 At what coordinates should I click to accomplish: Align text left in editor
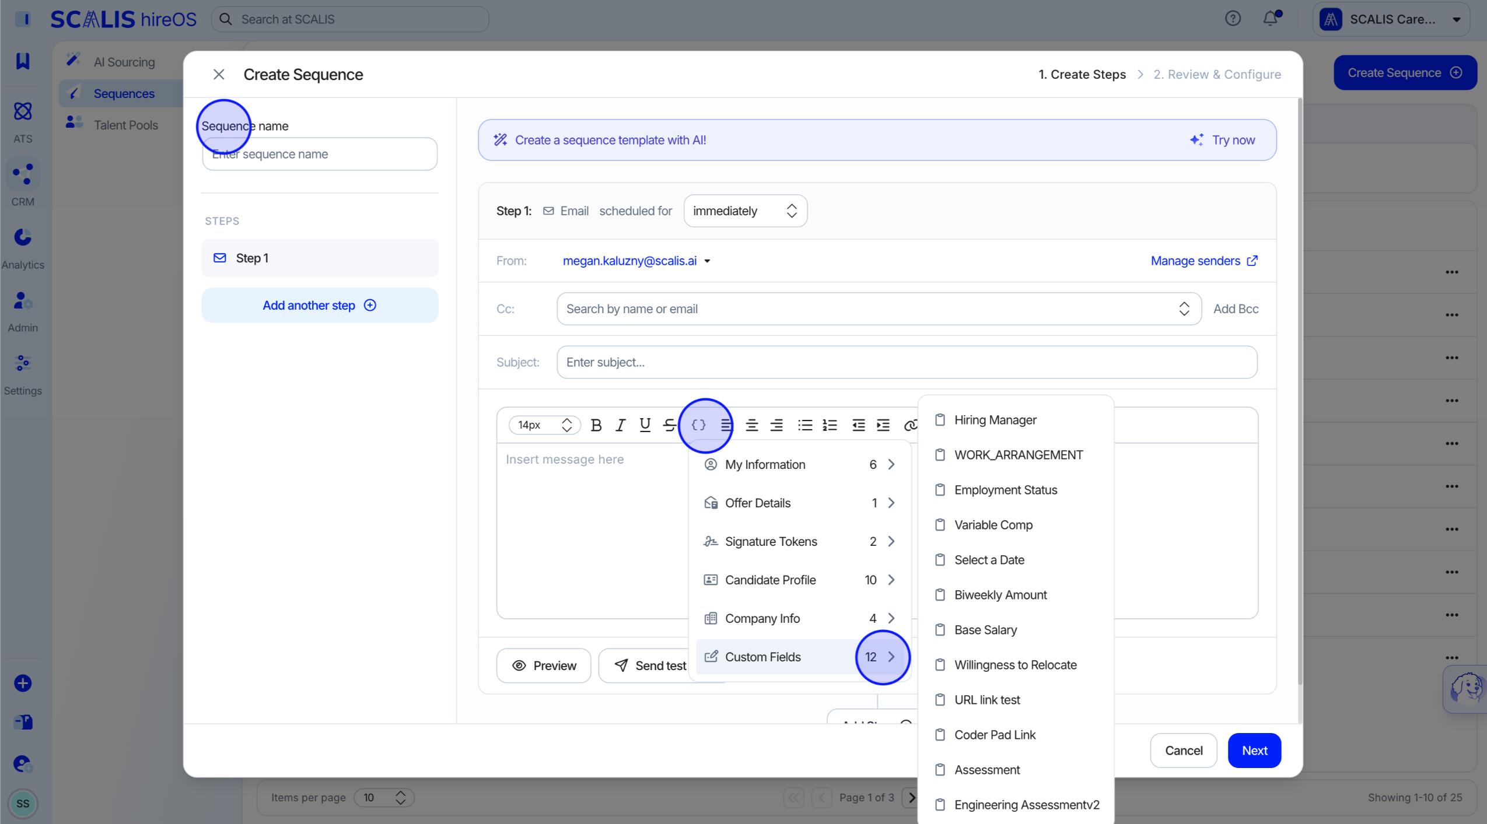pos(726,425)
